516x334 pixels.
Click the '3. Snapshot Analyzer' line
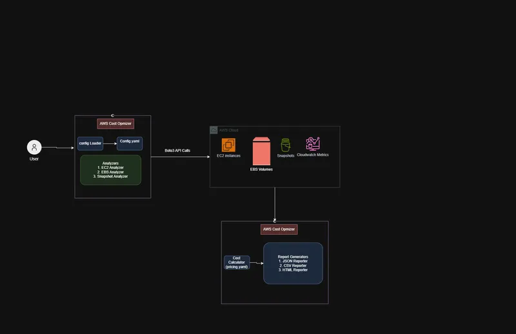click(110, 177)
